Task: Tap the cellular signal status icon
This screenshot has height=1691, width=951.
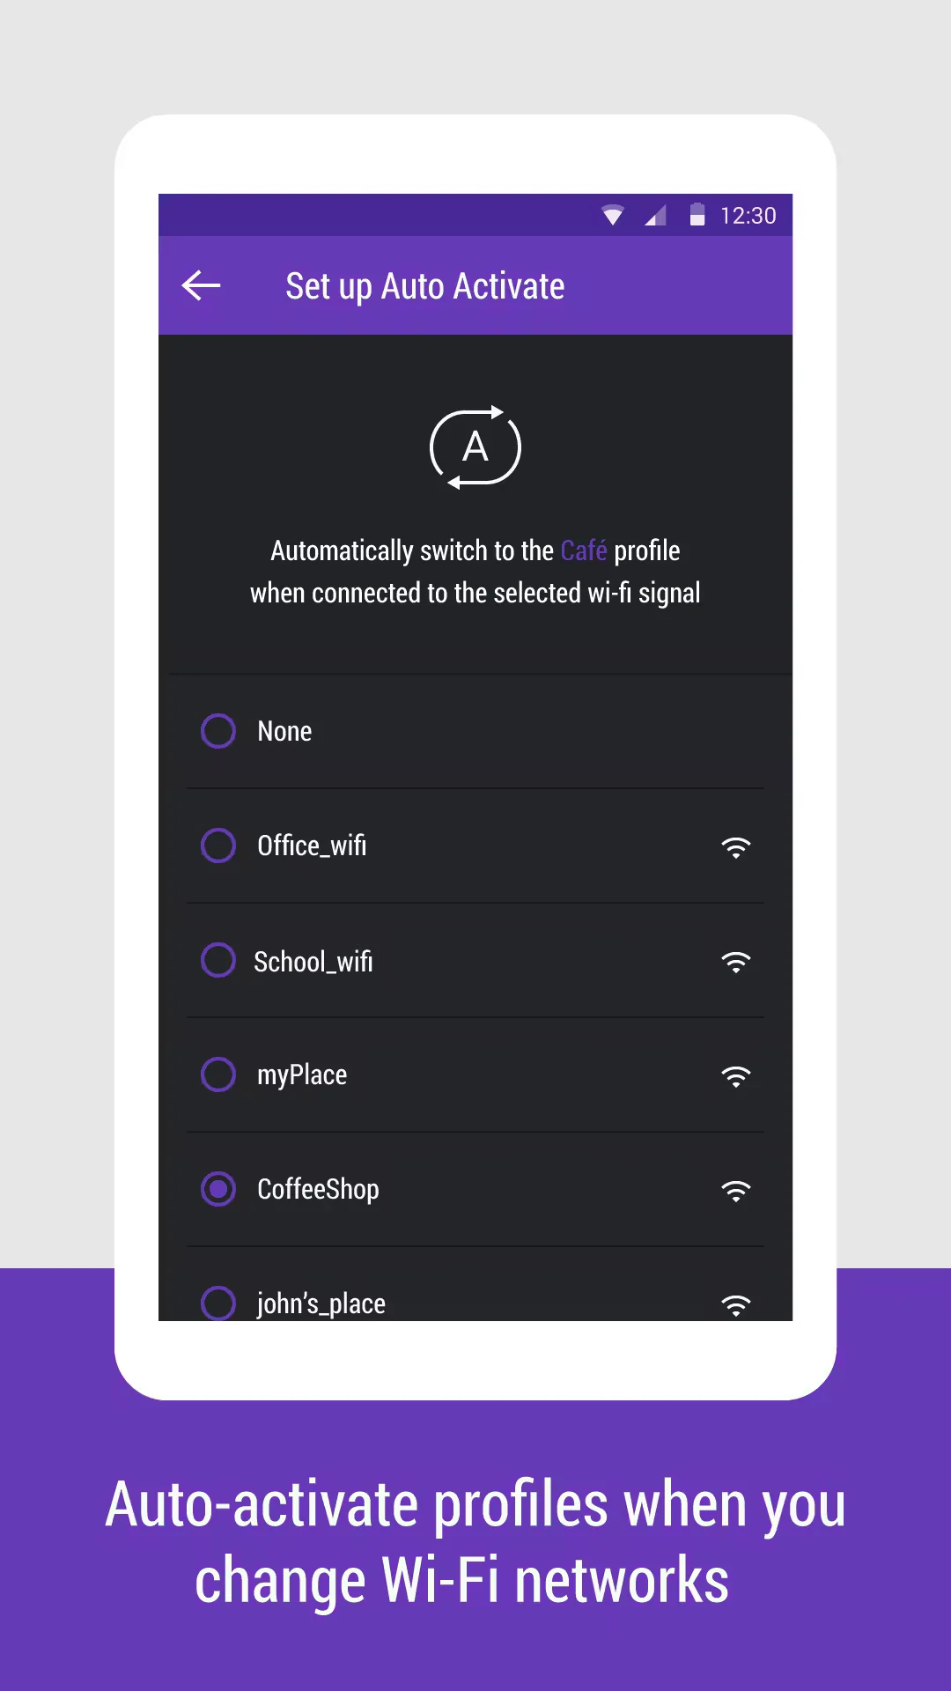Action: [655, 215]
